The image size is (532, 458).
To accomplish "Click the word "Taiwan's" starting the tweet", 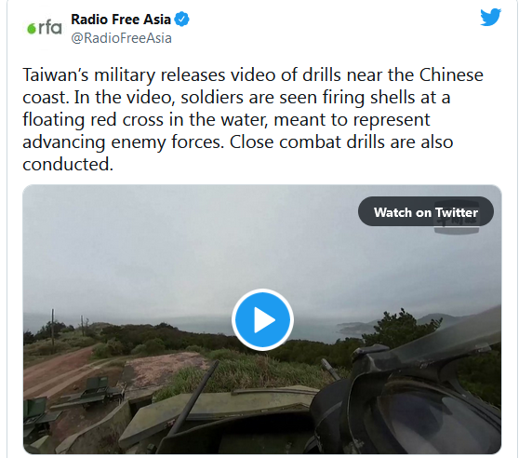I will point(56,74).
